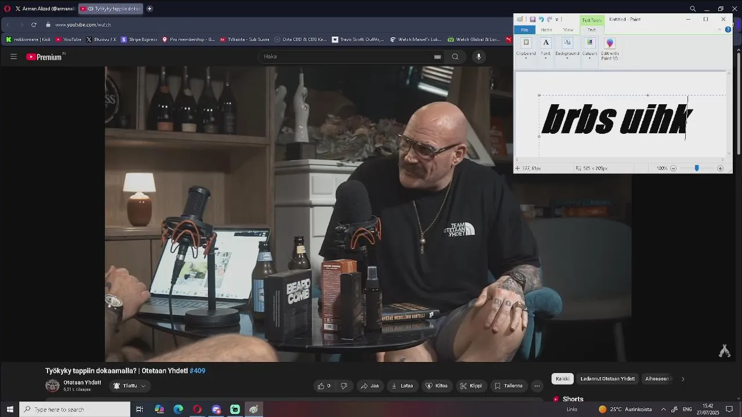
Task: Switch to the Home tab in Paint
Action: pyautogui.click(x=546, y=30)
